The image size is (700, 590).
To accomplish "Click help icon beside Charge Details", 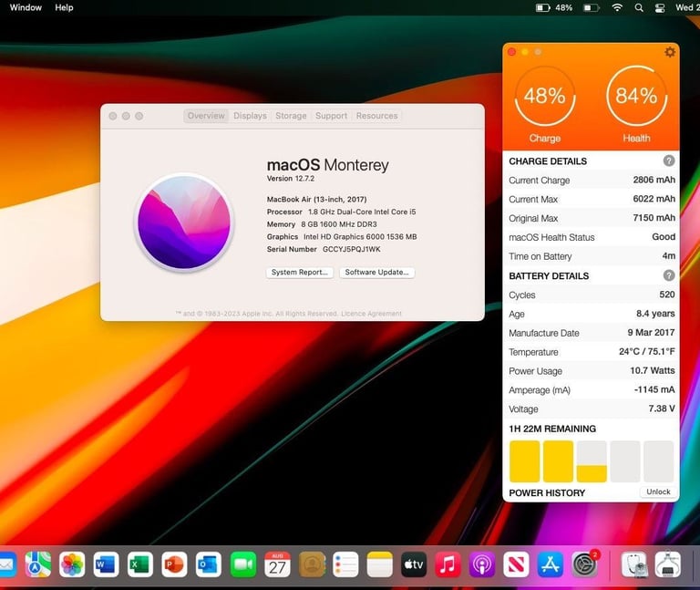I will (x=668, y=160).
